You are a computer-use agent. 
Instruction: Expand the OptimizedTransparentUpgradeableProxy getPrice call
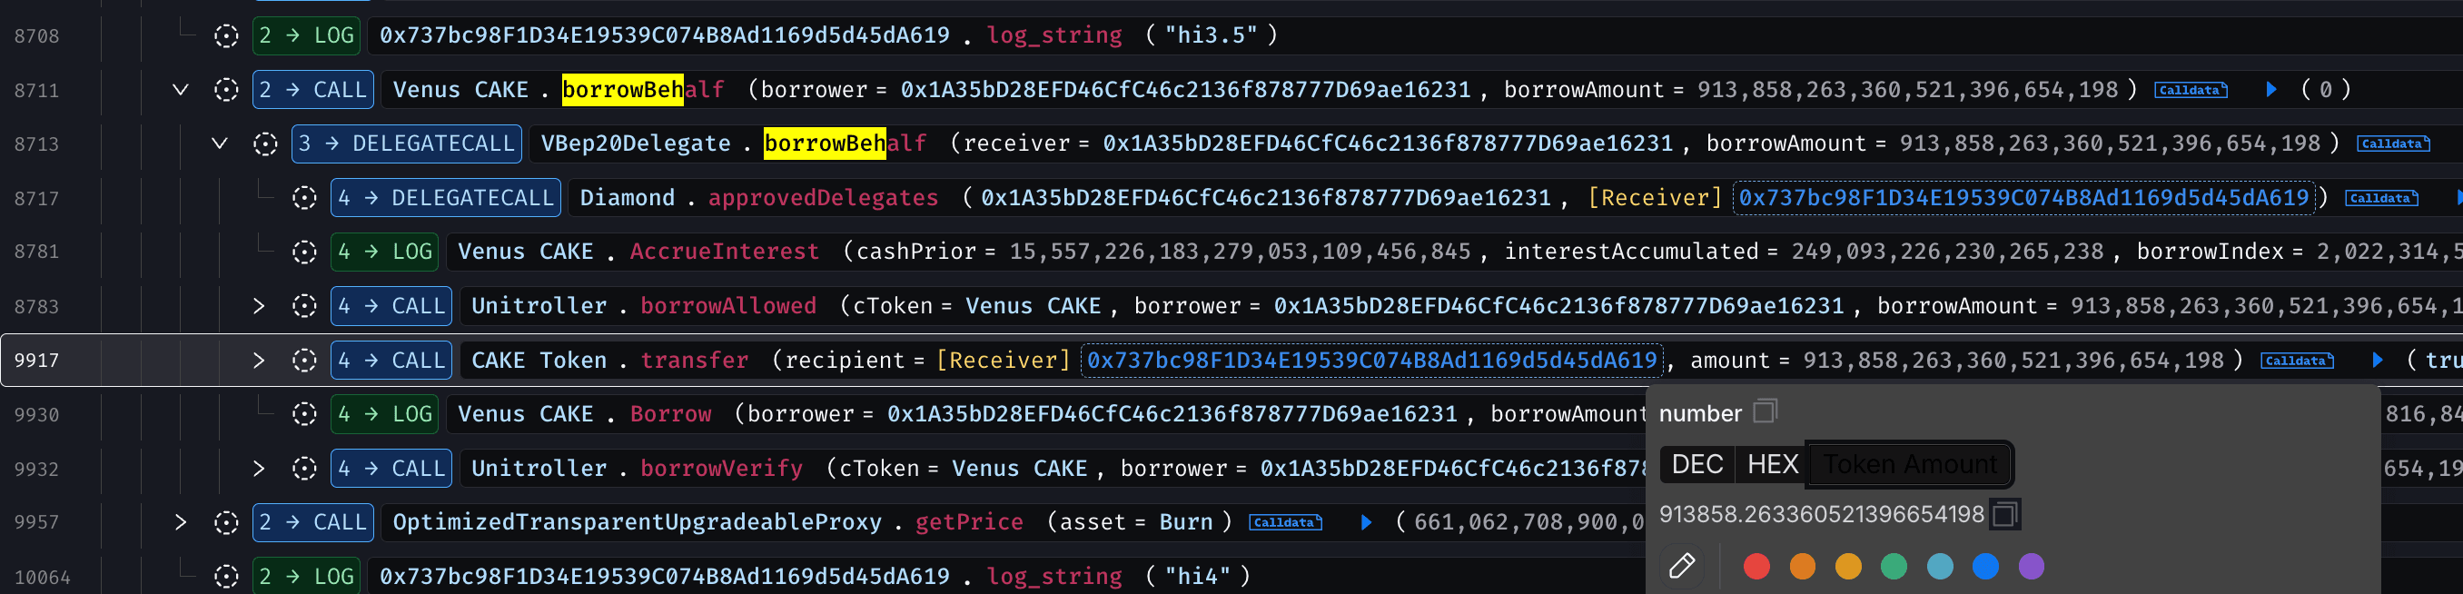[180, 522]
